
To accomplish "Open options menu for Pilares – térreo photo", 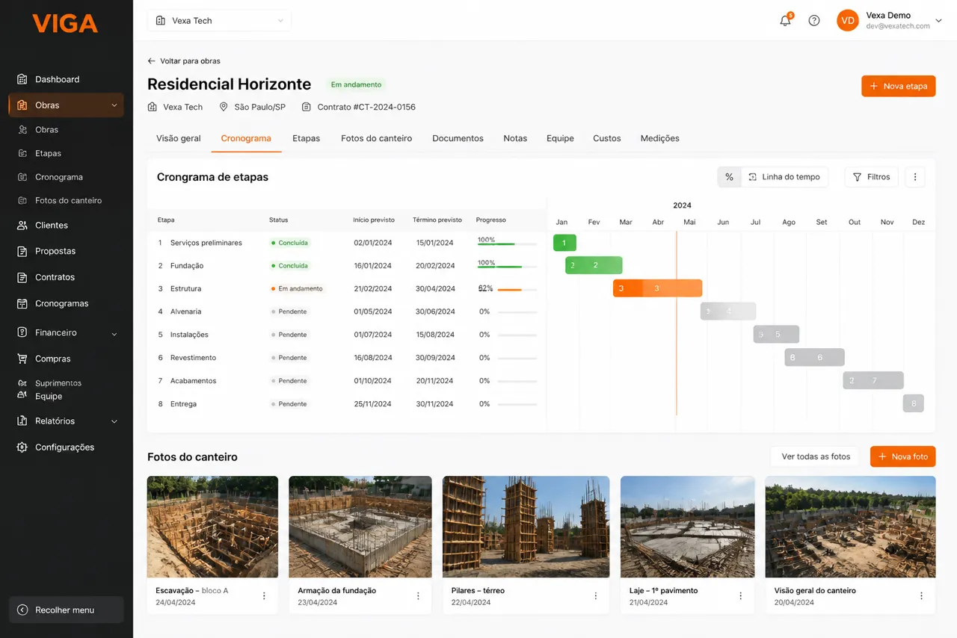I will (596, 596).
